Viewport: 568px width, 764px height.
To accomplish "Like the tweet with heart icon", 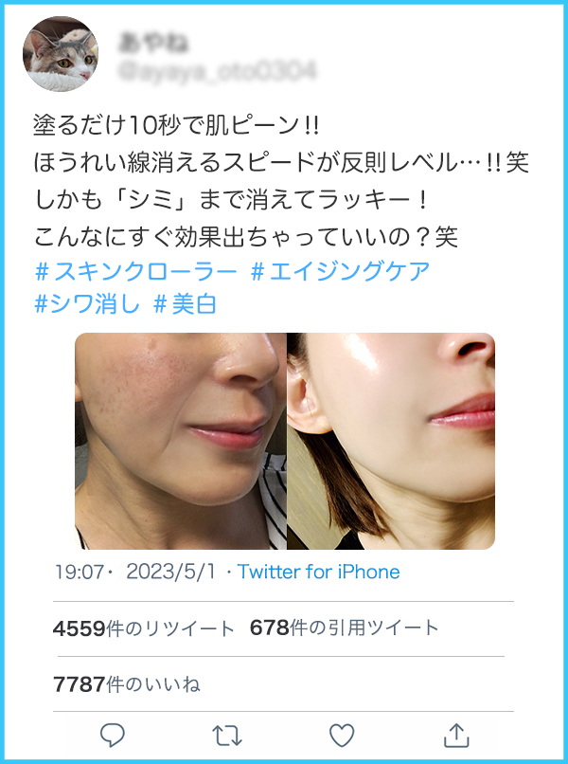I will pyautogui.click(x=342, y=736).
